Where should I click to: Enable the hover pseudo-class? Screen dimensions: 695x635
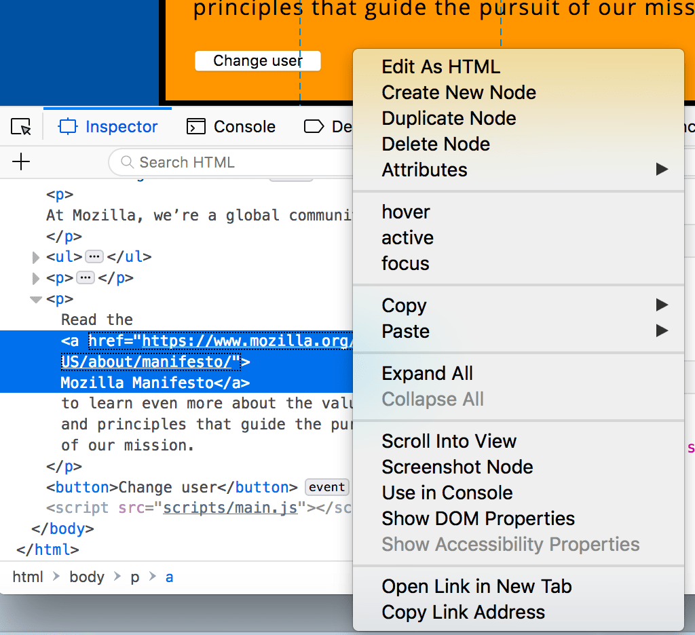tap(405, 212)
